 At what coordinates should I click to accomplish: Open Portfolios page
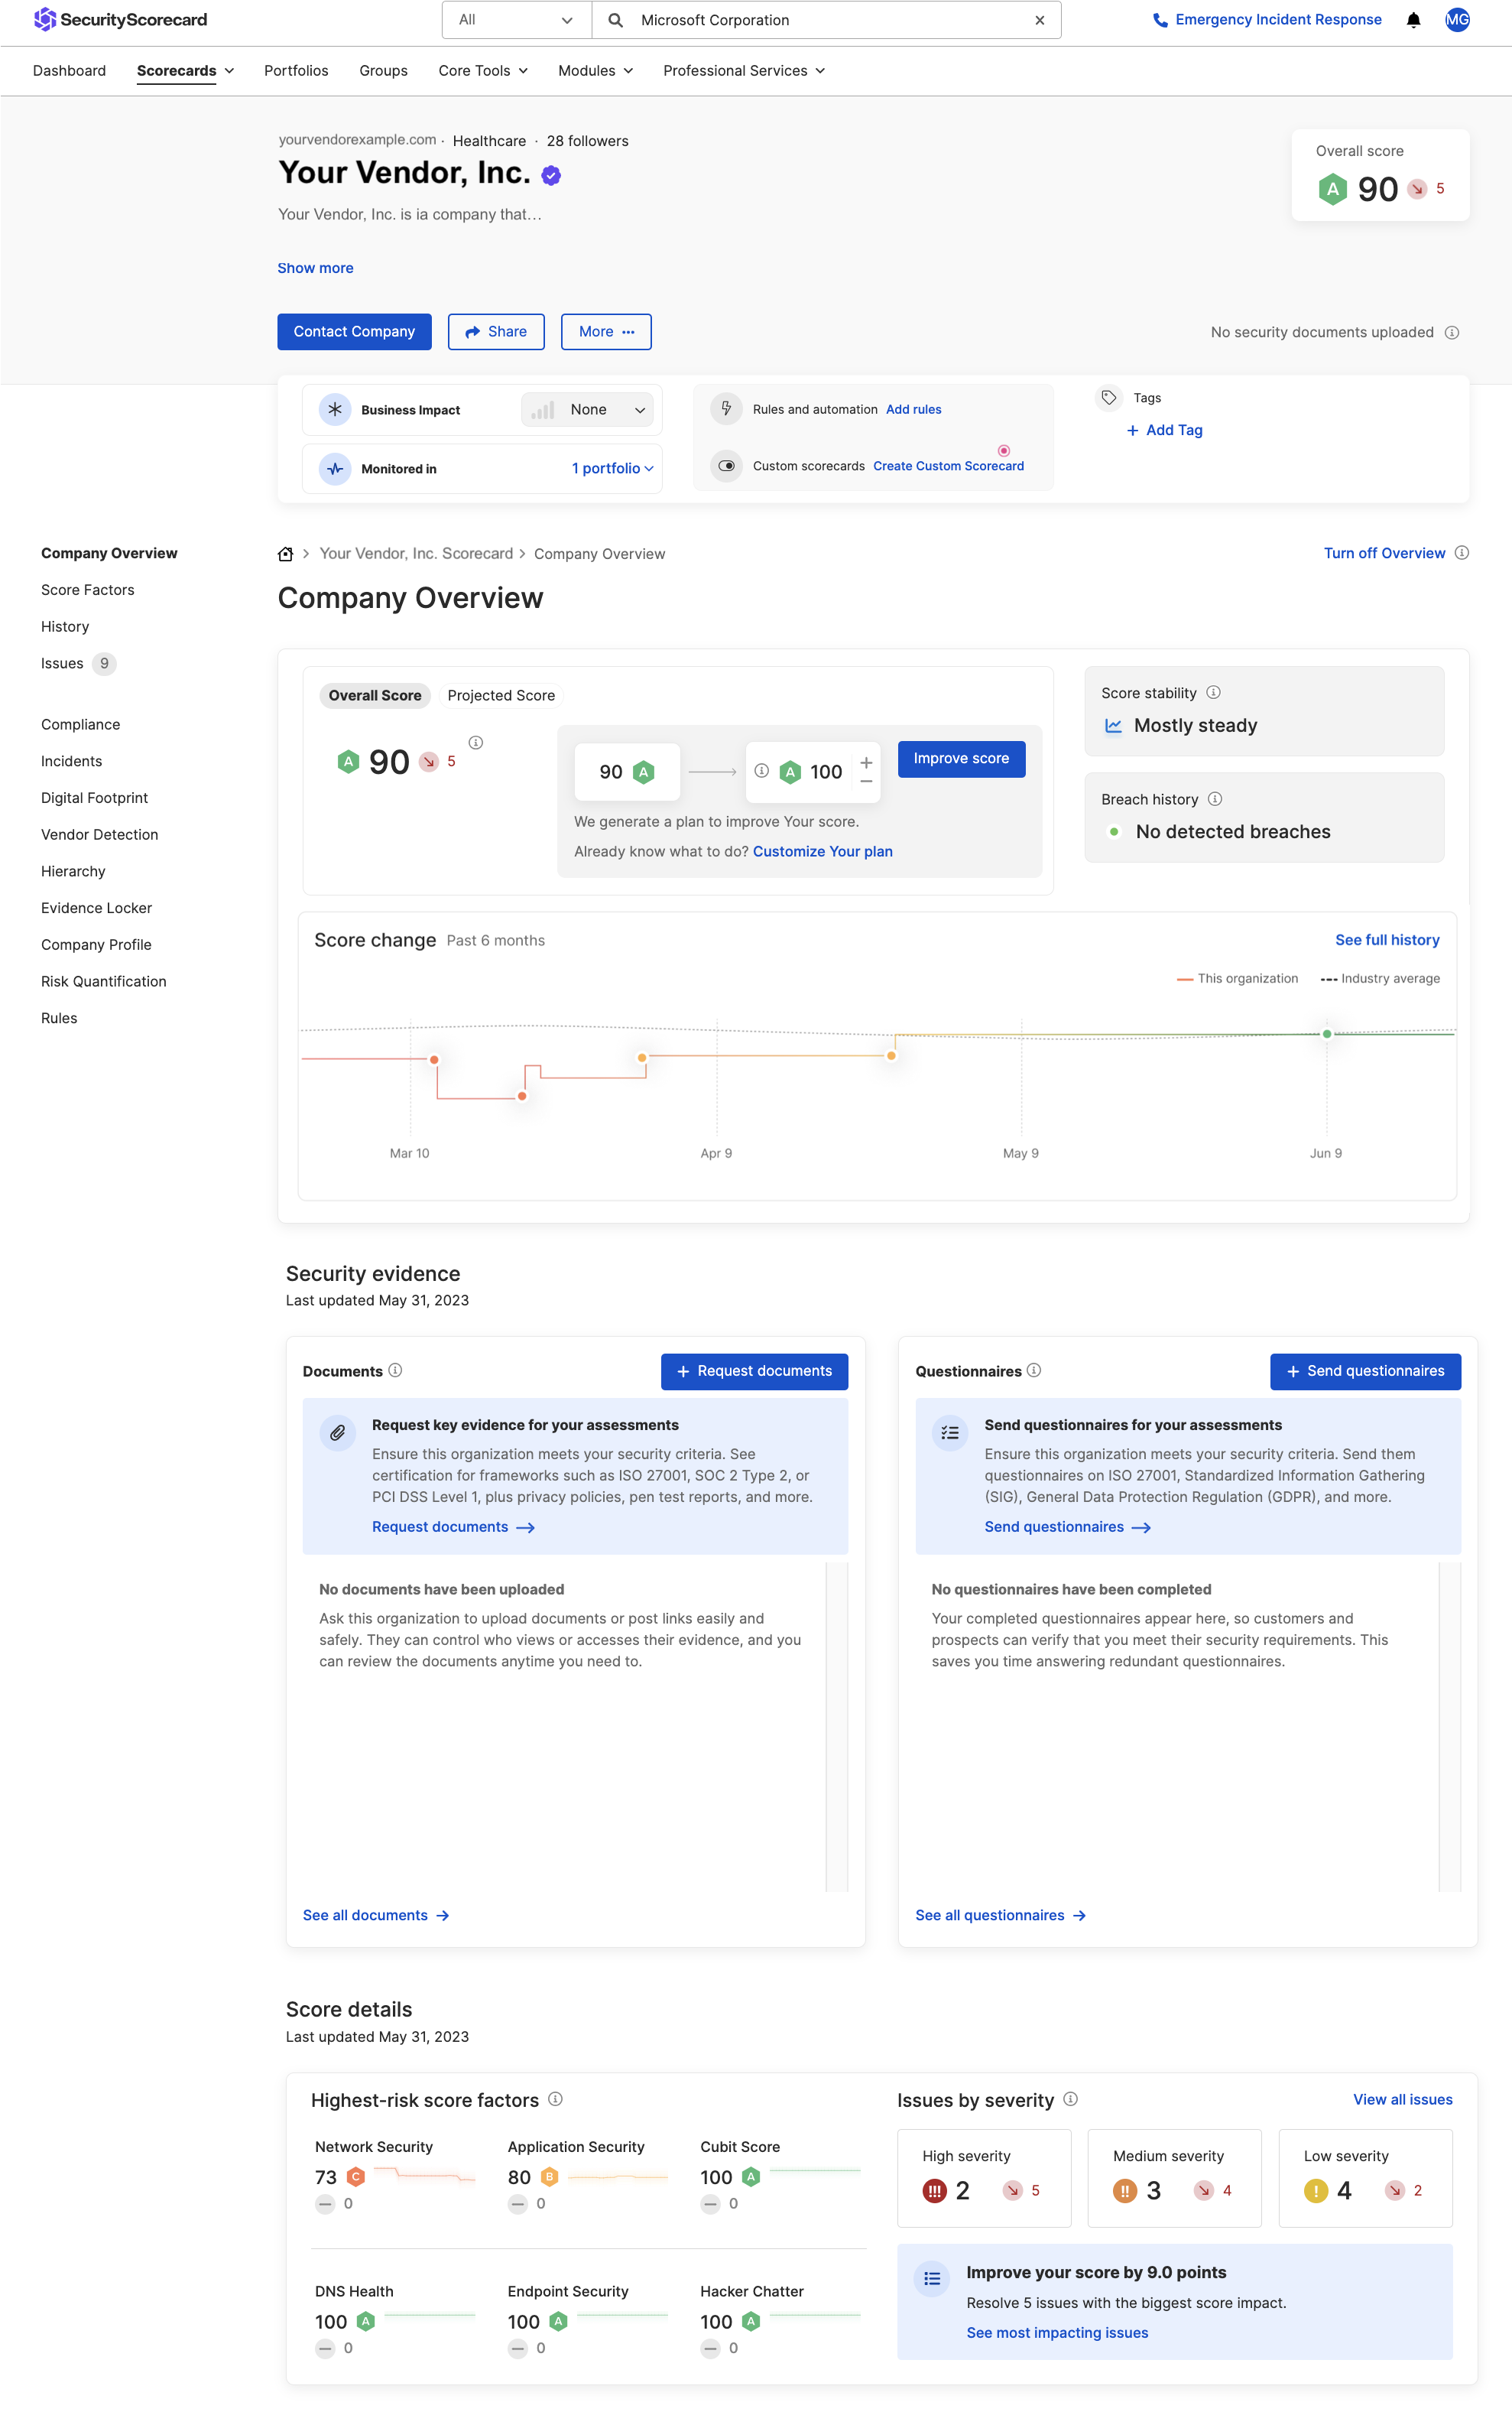[x=296, y=70]
